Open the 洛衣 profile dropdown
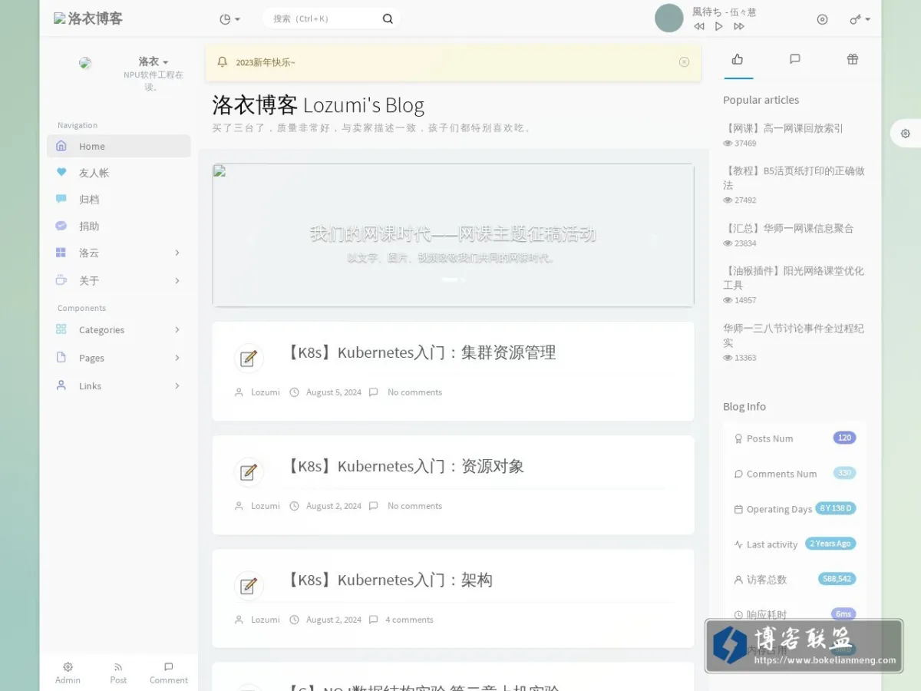The image size is (921, 691). coord(153,61)
